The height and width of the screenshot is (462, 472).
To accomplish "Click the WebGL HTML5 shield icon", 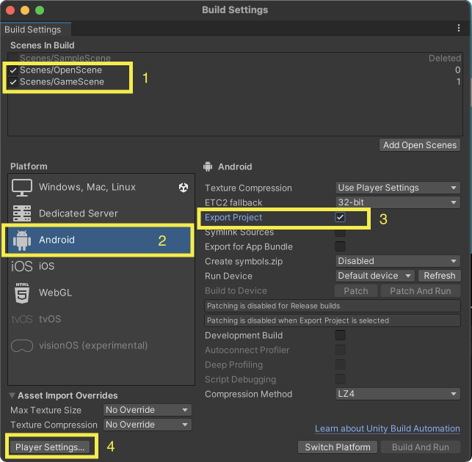I will tap(22, 293).
